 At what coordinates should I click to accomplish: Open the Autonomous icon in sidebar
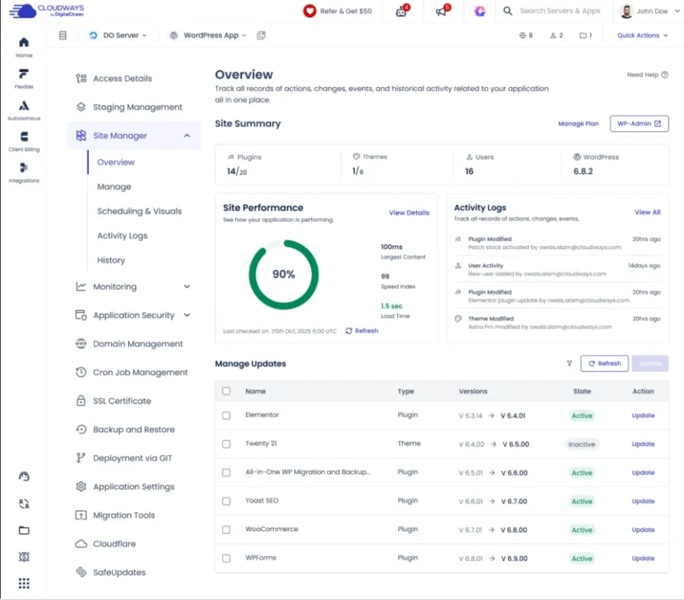pyautogui.click(x=24, y=106)
